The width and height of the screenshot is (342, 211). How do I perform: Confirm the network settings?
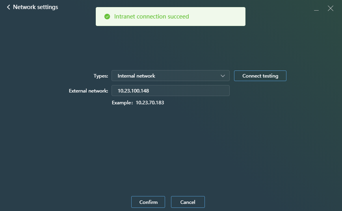pyautogui.click(x=148, y=202)
